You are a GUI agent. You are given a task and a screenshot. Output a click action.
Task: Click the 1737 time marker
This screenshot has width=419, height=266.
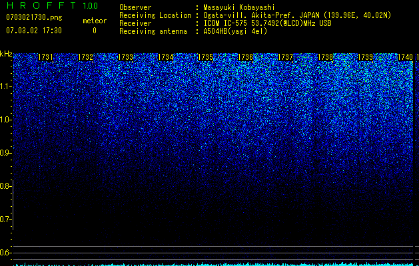point(285,57)
